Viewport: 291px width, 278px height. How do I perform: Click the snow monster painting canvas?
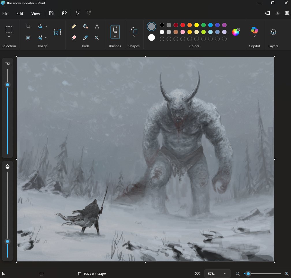pyautogui.click(x=145, y=159)
